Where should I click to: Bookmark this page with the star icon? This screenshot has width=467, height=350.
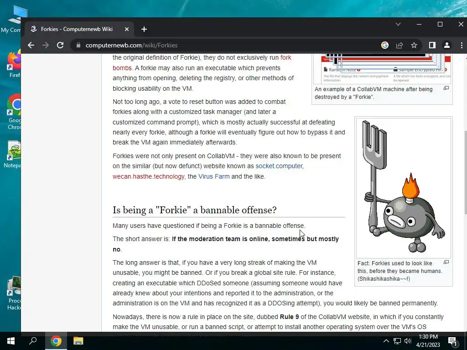[x=414, y=45]
